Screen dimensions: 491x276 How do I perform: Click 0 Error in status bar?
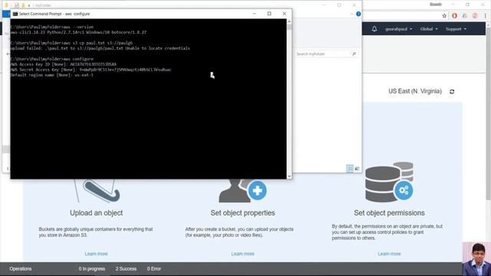(x=154, y=269)
